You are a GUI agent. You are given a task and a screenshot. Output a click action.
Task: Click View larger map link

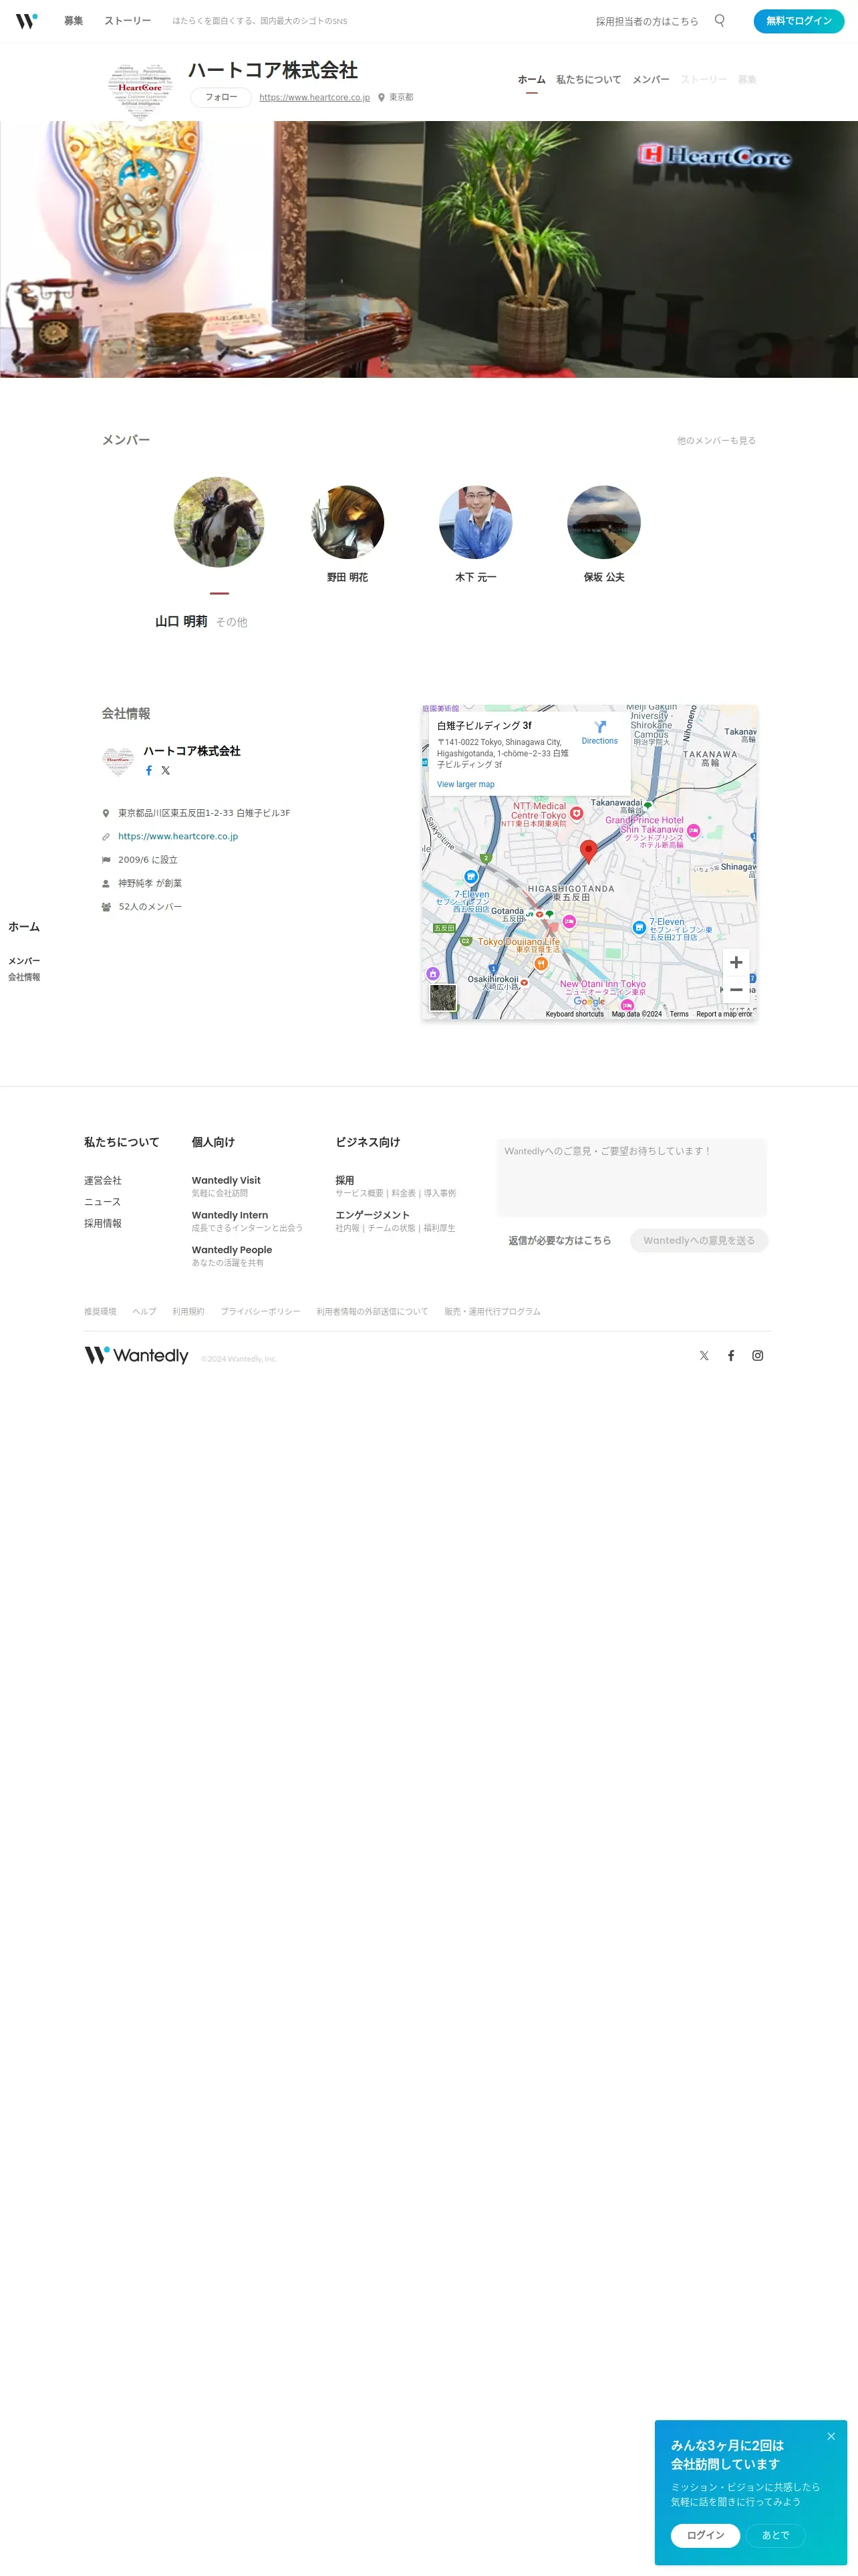click(x=466, y=785)
